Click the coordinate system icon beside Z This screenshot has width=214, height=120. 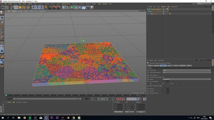(46, 7)
